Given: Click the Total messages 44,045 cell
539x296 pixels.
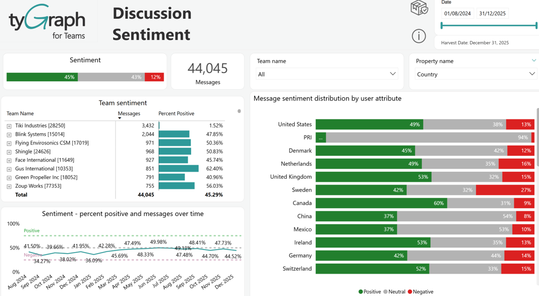Looking at the screenshot, I should click(x=146, y=195).
